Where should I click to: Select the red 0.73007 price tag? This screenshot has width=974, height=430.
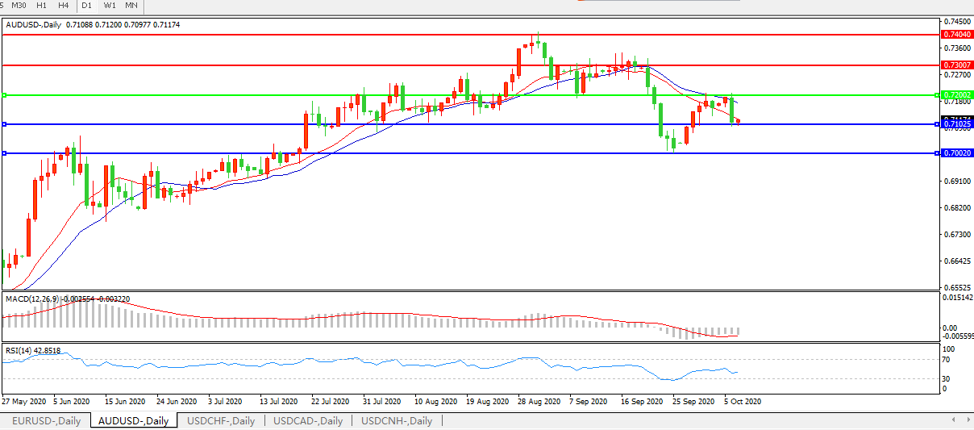956,65
